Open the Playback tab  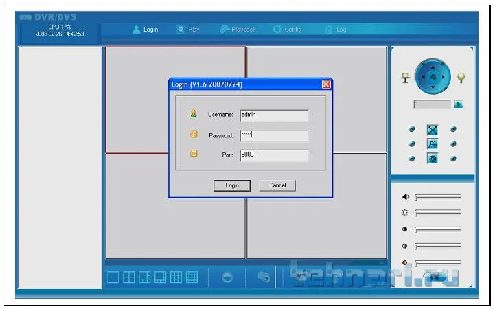[238, 30]
